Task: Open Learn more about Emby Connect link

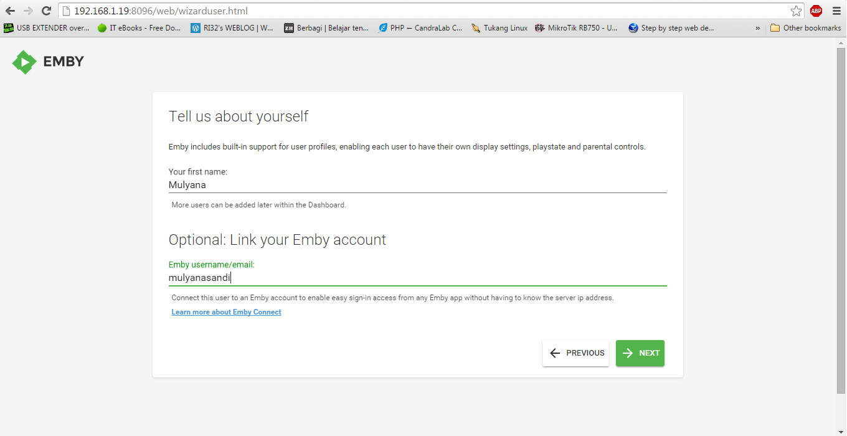Action: point(226,312)
